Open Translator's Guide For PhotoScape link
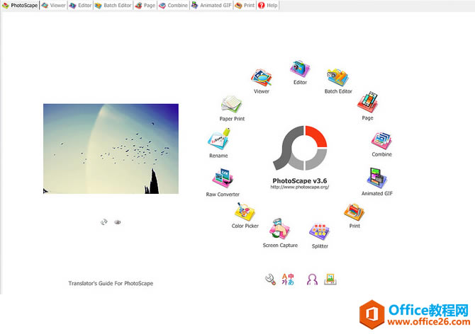This screenshot has width=475, height=334. 111,283
